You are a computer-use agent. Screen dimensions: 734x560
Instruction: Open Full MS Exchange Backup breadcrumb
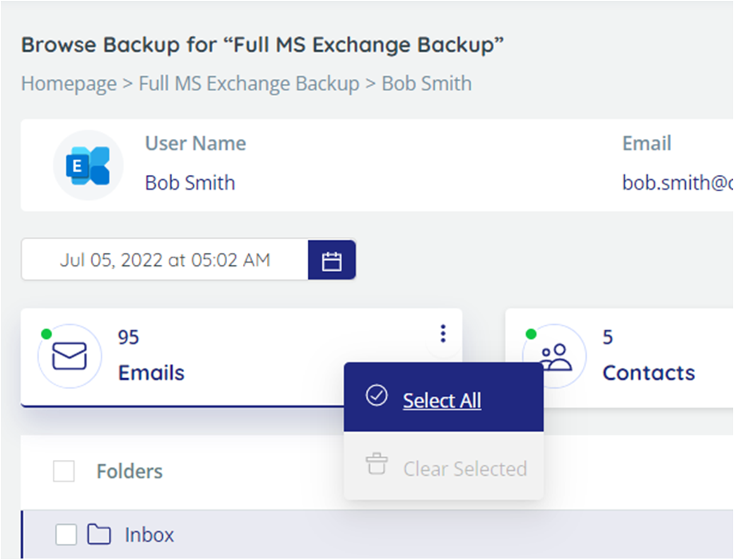[249, 84]
